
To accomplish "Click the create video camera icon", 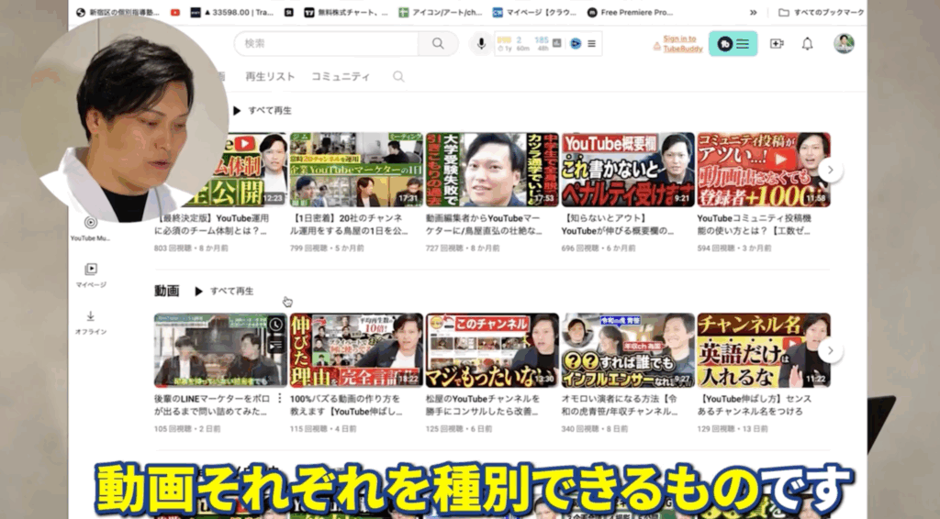I will click(777, 43).
